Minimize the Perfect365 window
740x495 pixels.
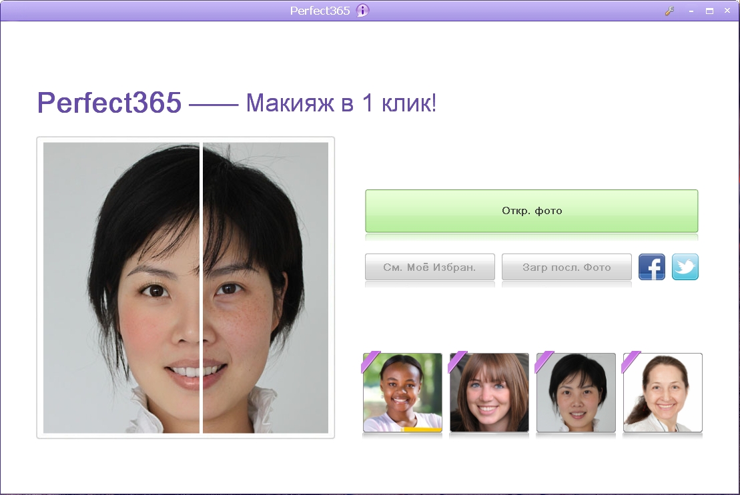tap(691, 11)
